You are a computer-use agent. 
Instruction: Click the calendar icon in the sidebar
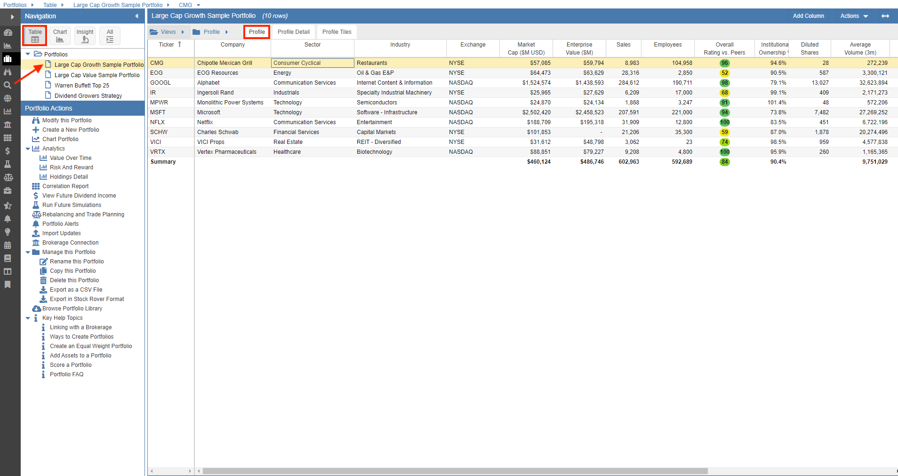click(x=8, y=245)
